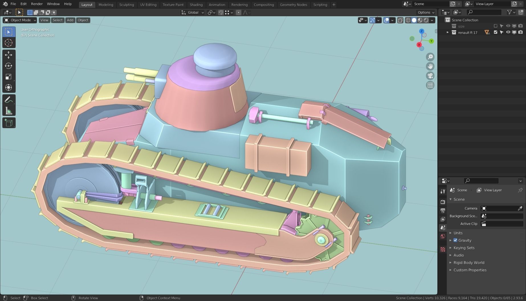
Task: Switch orthographic/perspective grid icon
Action: [x=430, y=85]
